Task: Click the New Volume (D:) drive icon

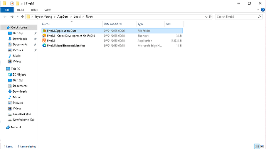Action: click(x=10, y=120)
